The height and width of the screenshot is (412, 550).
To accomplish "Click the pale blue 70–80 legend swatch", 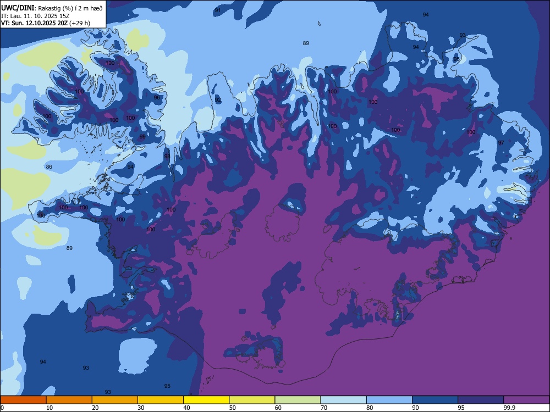I will click(x=344, y=400).
